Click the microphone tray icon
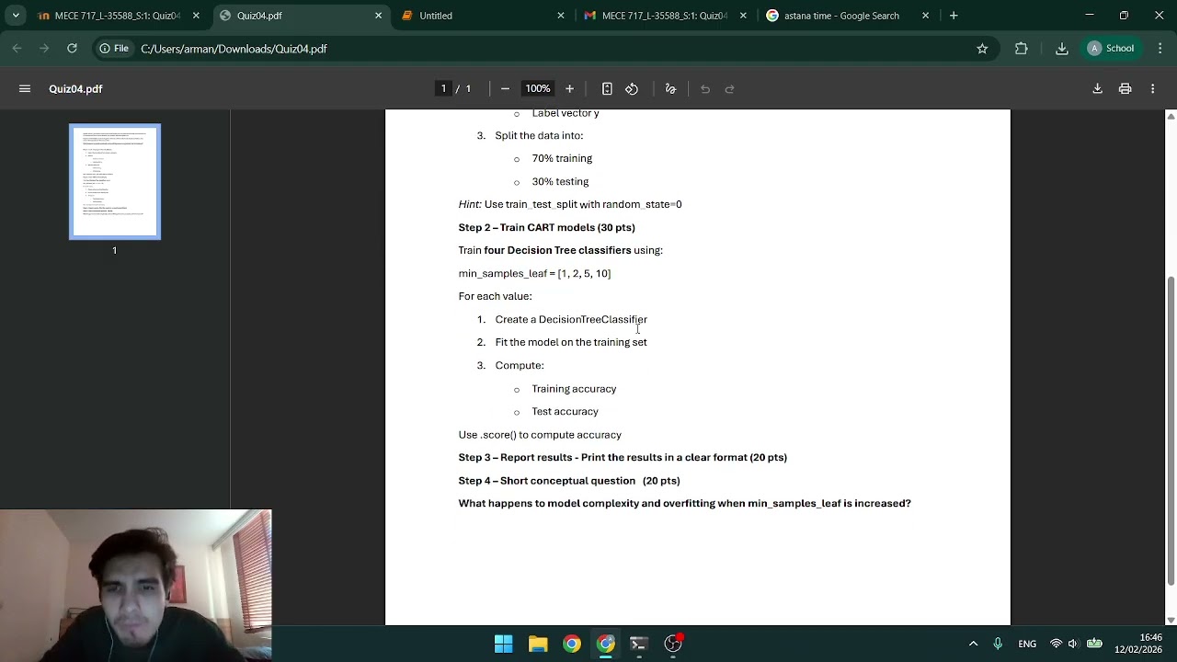 pyautogui.click(x=998, y=644)
